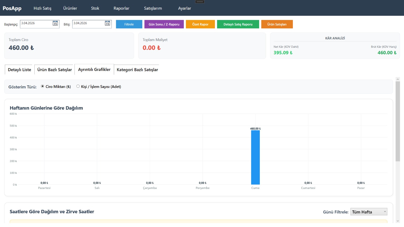Click scrollbar down arrow

coord(398,221)
